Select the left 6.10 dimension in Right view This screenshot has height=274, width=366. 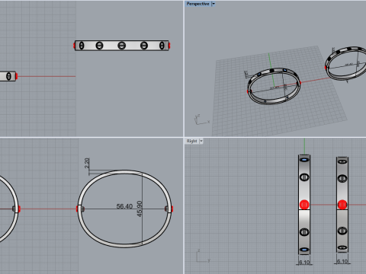pyautogui.click(x=304, y=263)
